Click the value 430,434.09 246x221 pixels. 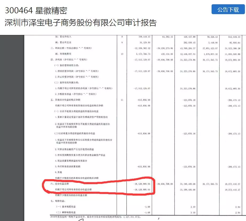coord(167,54)
